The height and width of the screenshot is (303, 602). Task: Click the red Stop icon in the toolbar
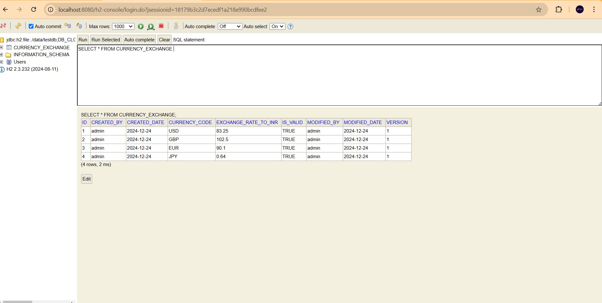161,26
